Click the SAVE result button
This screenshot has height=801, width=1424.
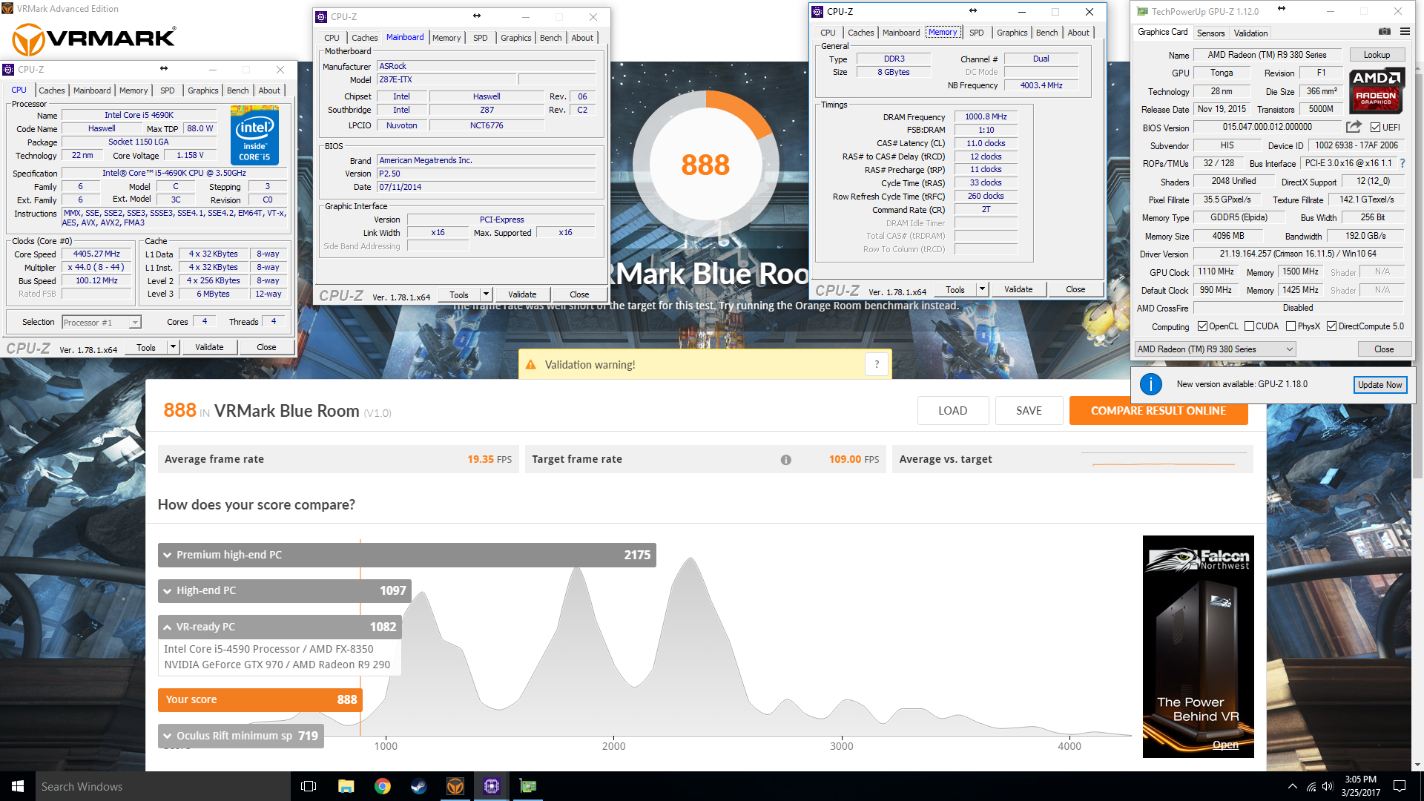coord(1029,411)
